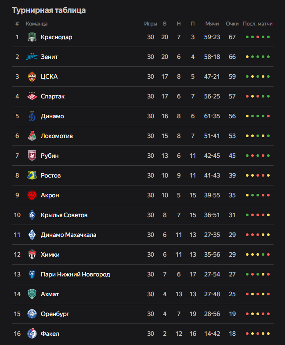
Task: Click the Краснодар team logo
Action: pos(32,37)
